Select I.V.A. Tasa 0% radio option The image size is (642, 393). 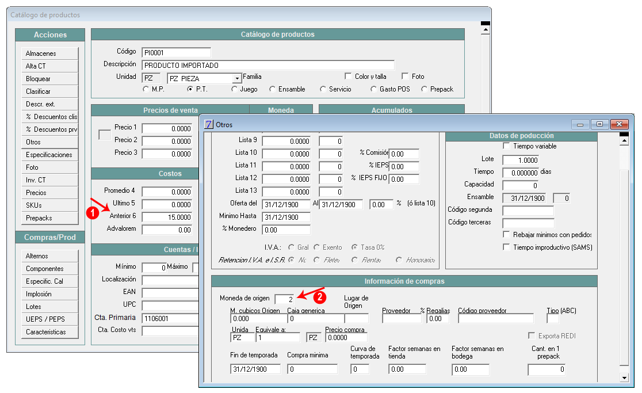[354, 247]
